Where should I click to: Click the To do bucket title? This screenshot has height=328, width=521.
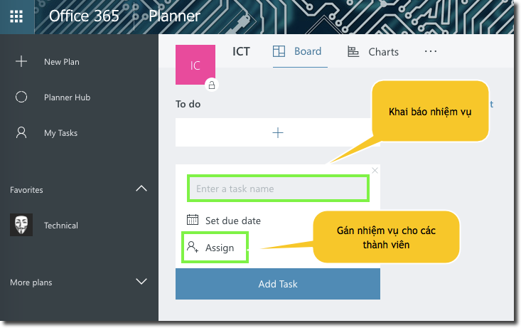point(188,105)
